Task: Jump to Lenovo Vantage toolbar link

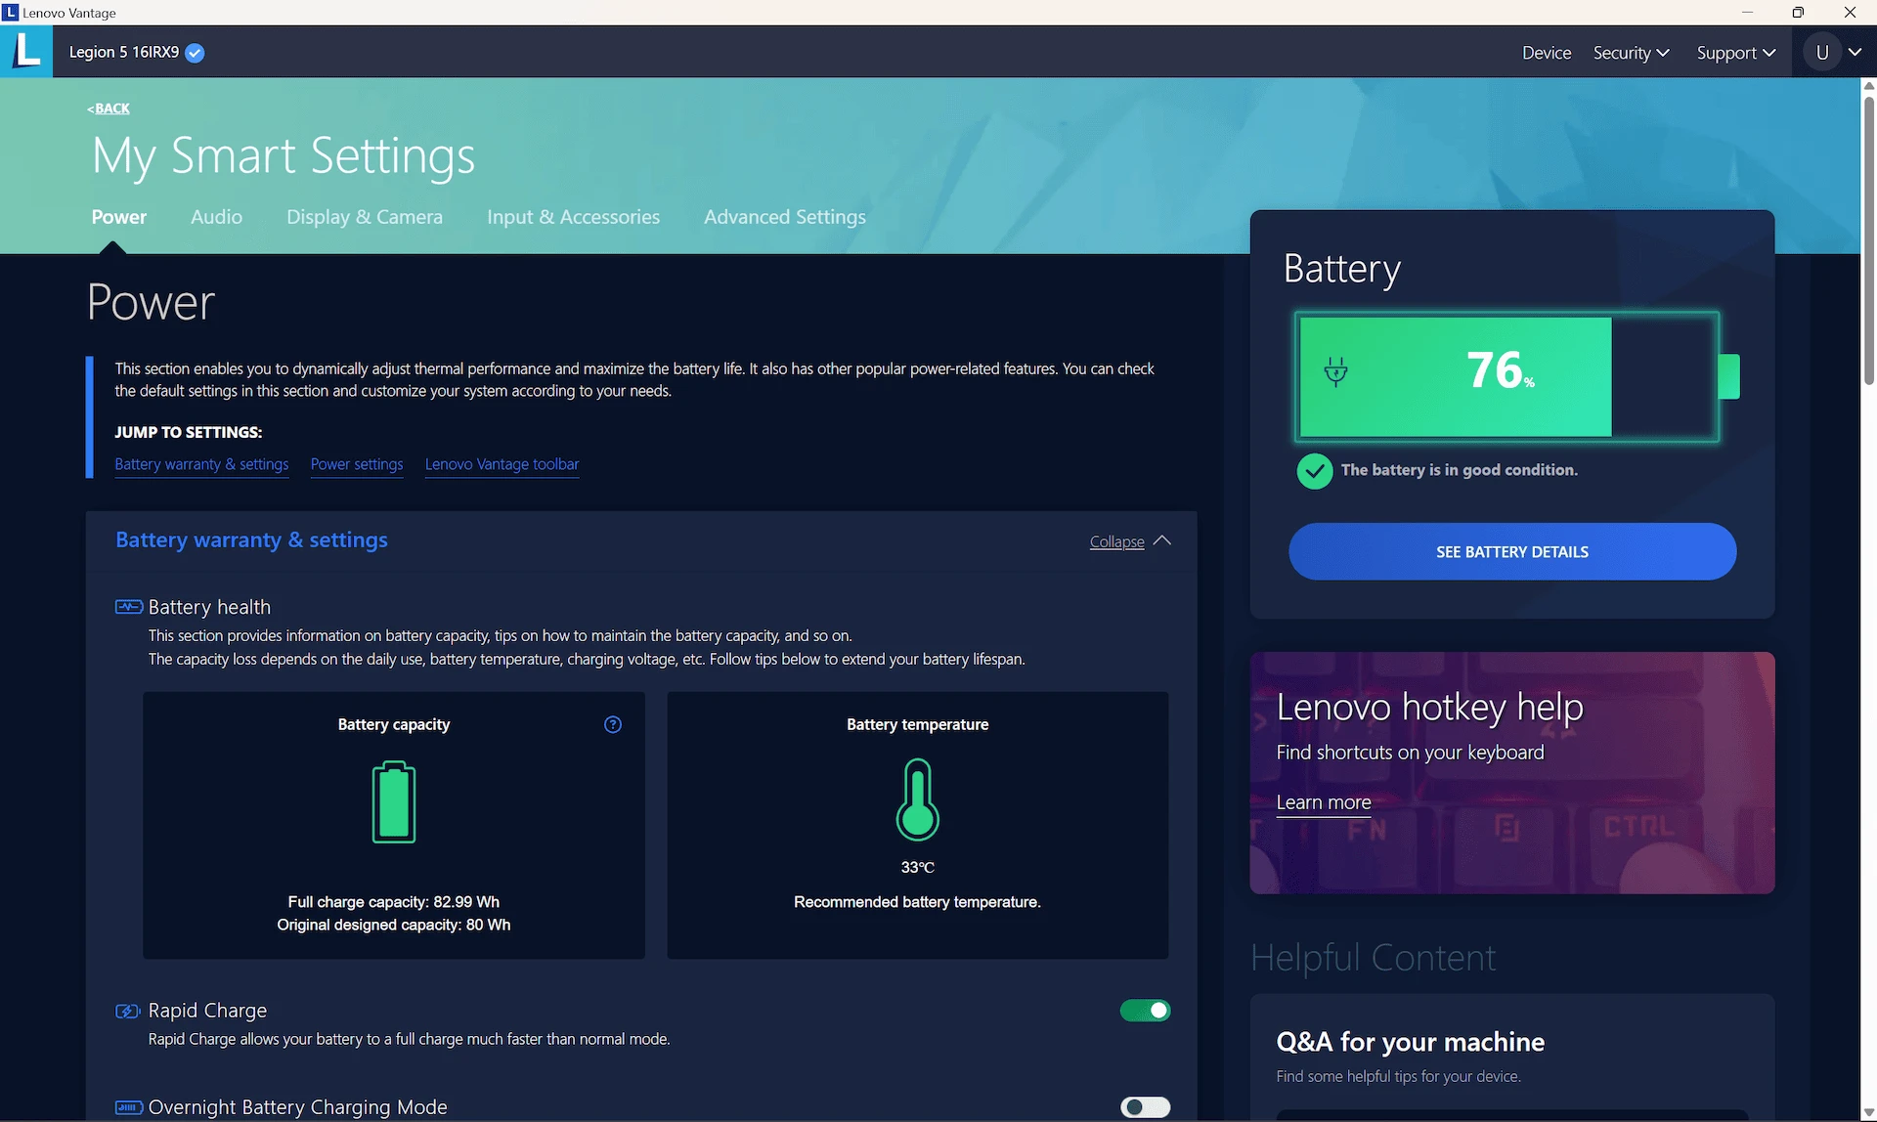Action: click(502, 464)
